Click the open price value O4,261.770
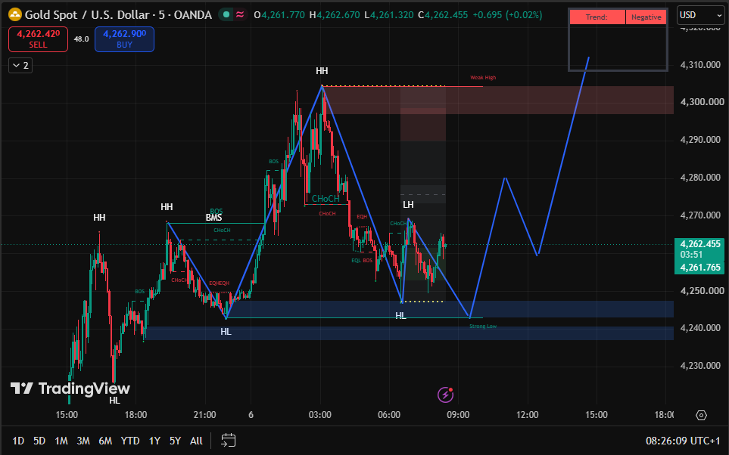The height and width of the screenshot is (455, 729). click(x=279, y=15)
